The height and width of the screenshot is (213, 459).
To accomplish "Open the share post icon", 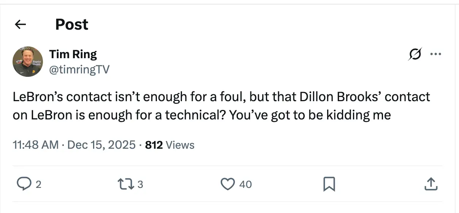I will [430, 184].
